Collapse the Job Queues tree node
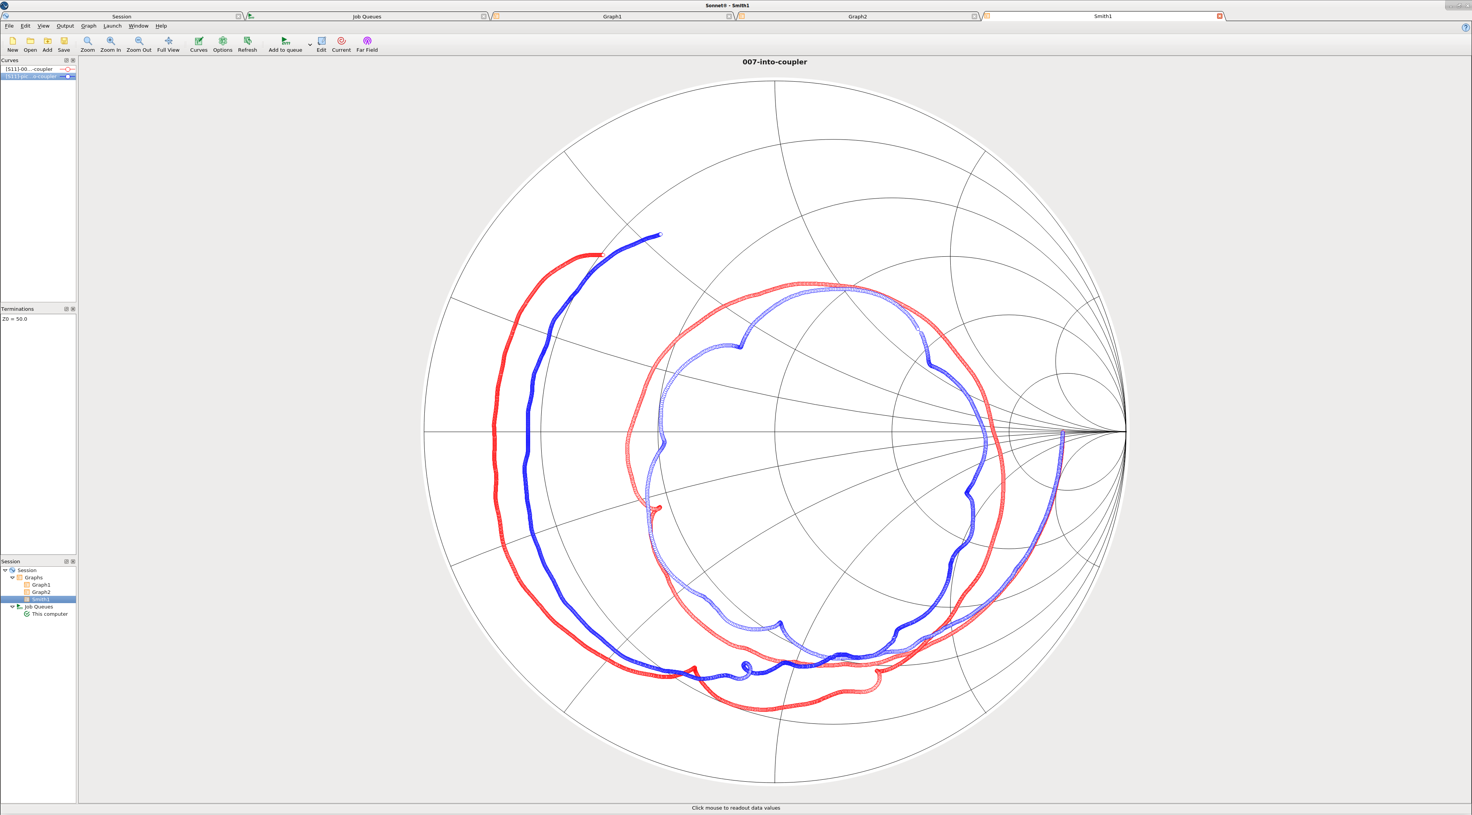Screen dimensions: 1472x815 tap(13, 607)
